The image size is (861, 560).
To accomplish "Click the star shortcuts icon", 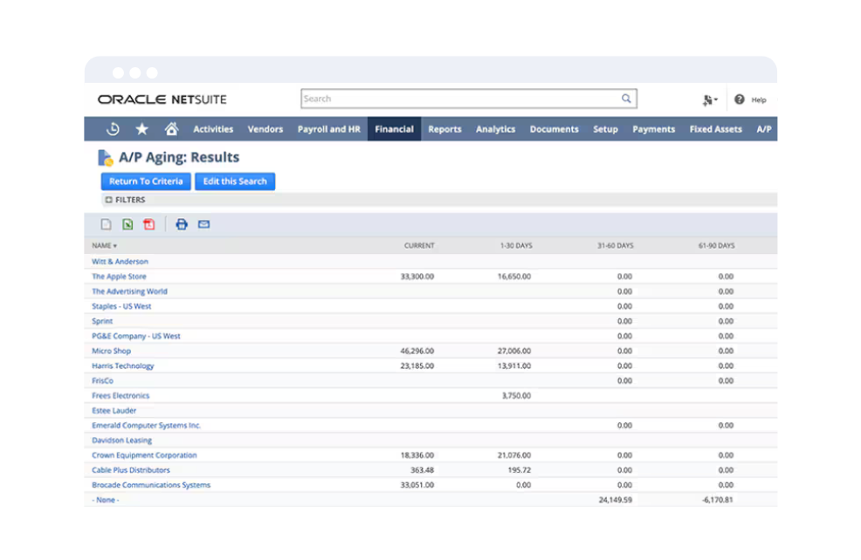I will click(141, 129).
